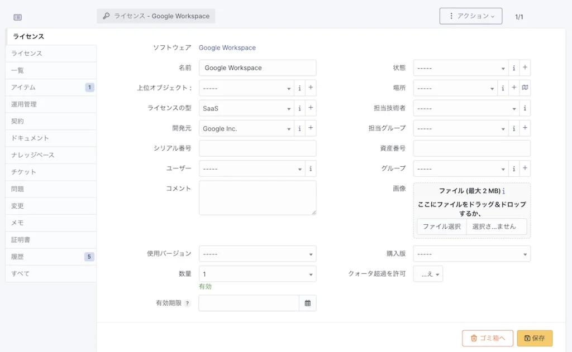
Task: Click info icon for 場所 field
Action: click(x=503, y=88)
